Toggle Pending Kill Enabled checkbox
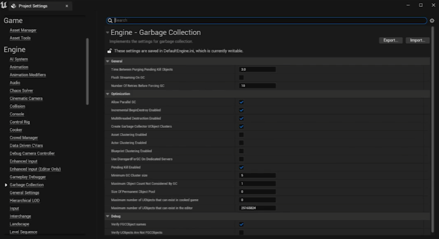The image size is (439, 239). coord(241,167)
